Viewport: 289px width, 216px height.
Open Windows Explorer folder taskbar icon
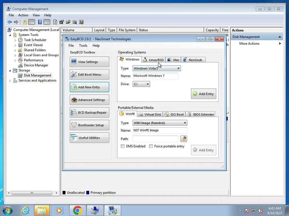coord(42,210)
